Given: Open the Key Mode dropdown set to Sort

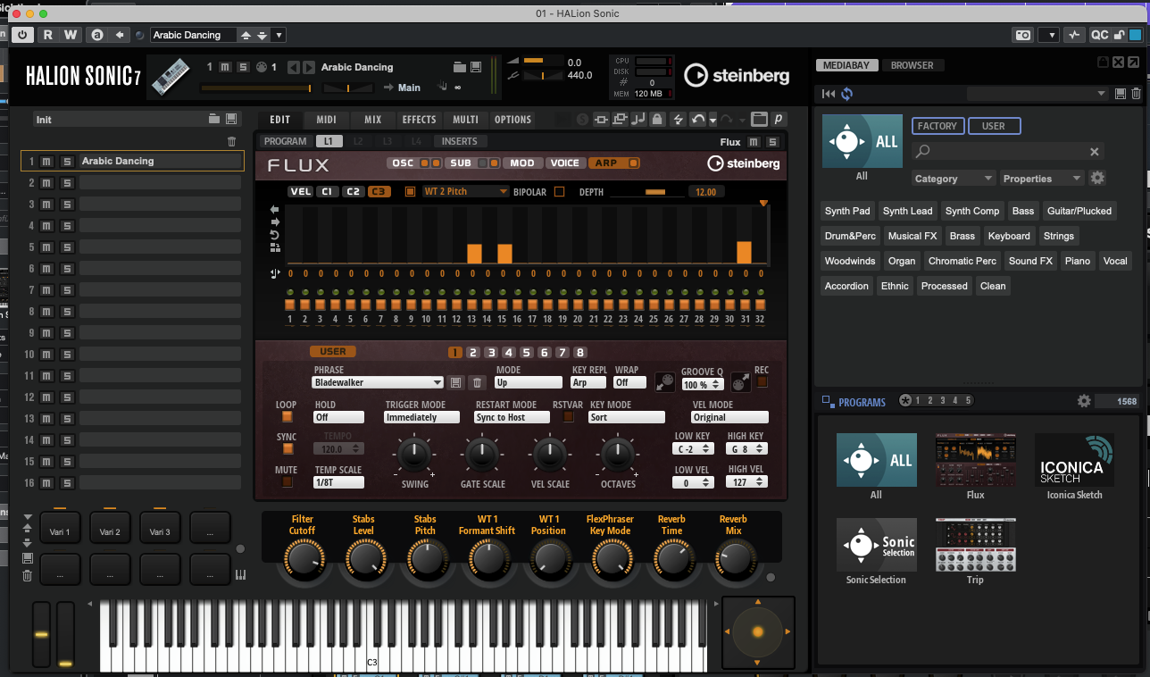Looking at the screenshot, I should click(x=626, y=417).
